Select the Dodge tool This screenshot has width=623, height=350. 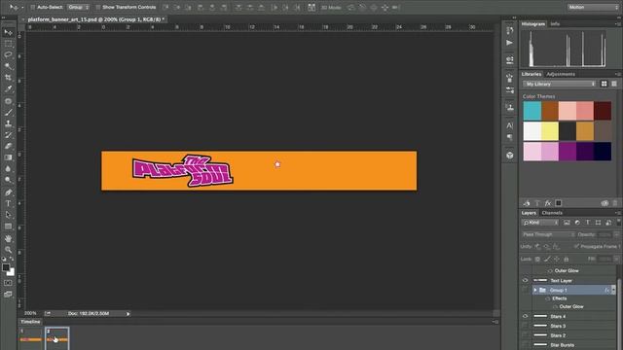[9, 180]
